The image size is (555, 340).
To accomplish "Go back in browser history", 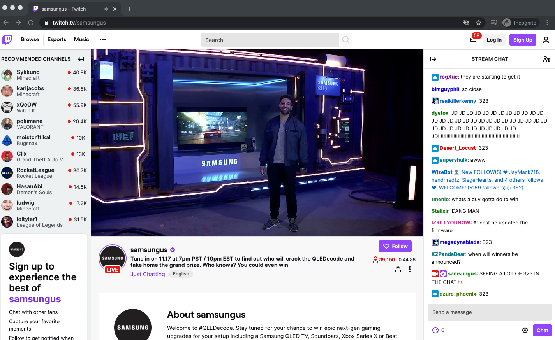I will [x=6, y=23].
